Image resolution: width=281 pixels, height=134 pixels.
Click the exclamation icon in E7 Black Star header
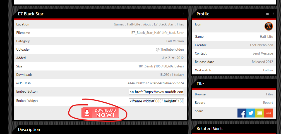[x=184, y=14]
